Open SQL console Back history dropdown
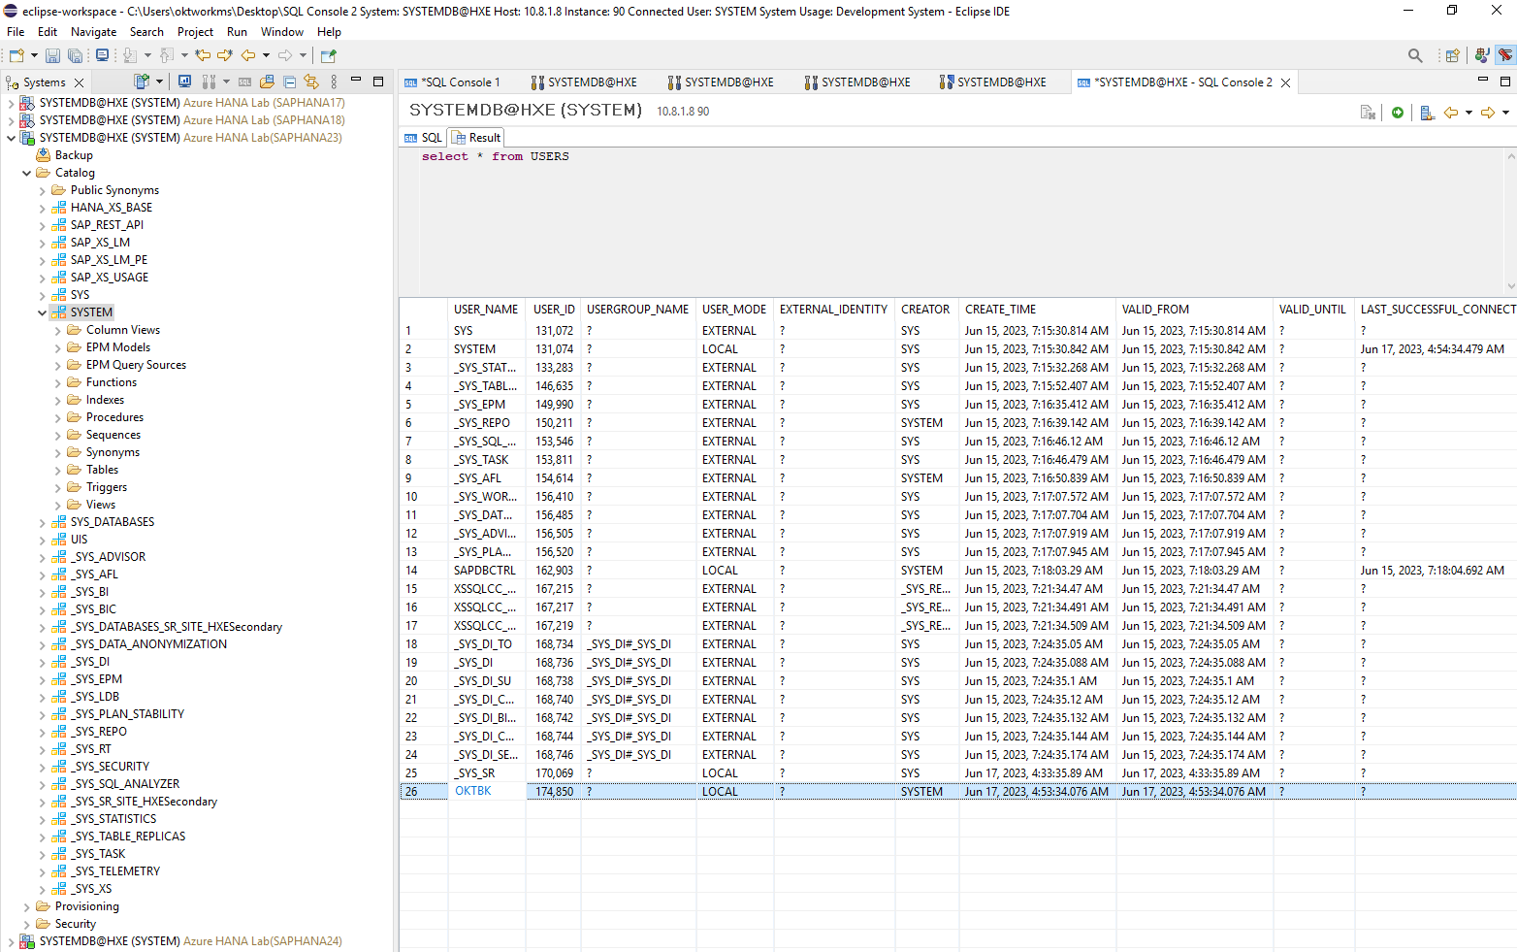Screen dimensions: 1517x952 tap(1469, 113)
